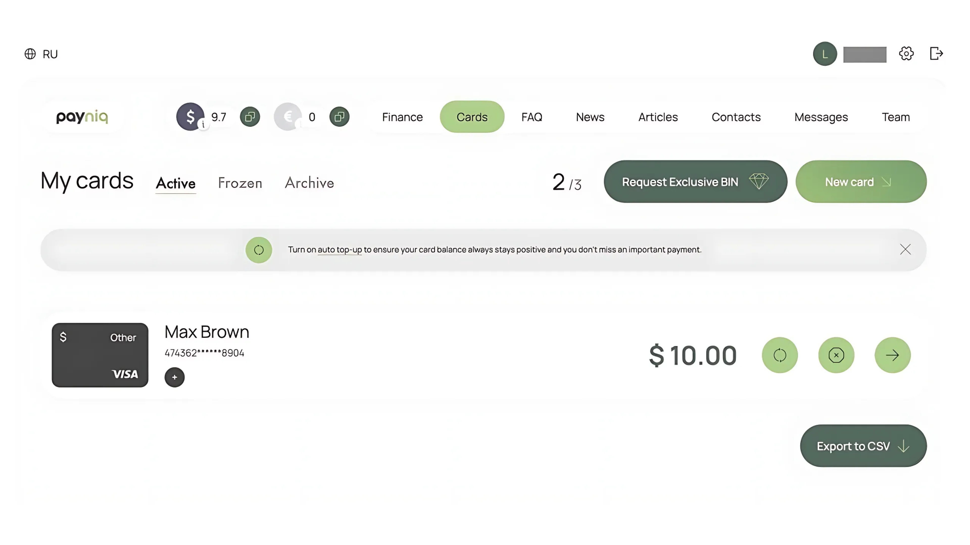Copy the euro balance account details
970x545 pixels.
339,117
